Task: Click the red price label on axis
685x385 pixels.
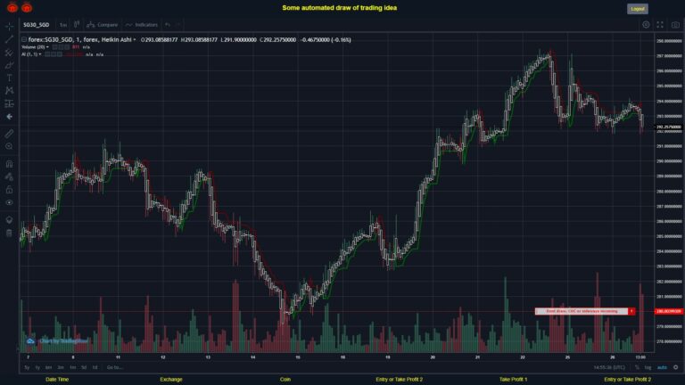Action: (x=668, y=311)
